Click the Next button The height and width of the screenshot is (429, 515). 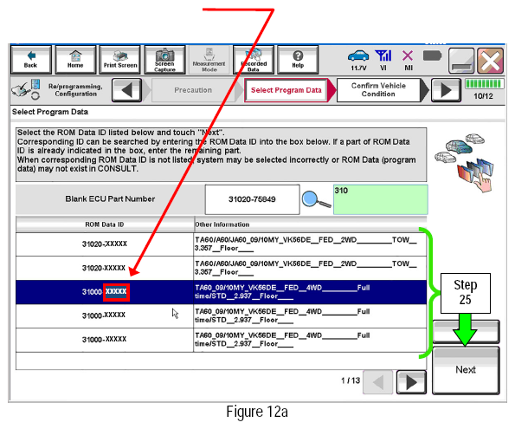click(x=466, y=370)
